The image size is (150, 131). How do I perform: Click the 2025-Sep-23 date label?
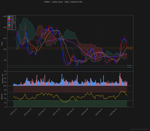(x=42, y=112)
